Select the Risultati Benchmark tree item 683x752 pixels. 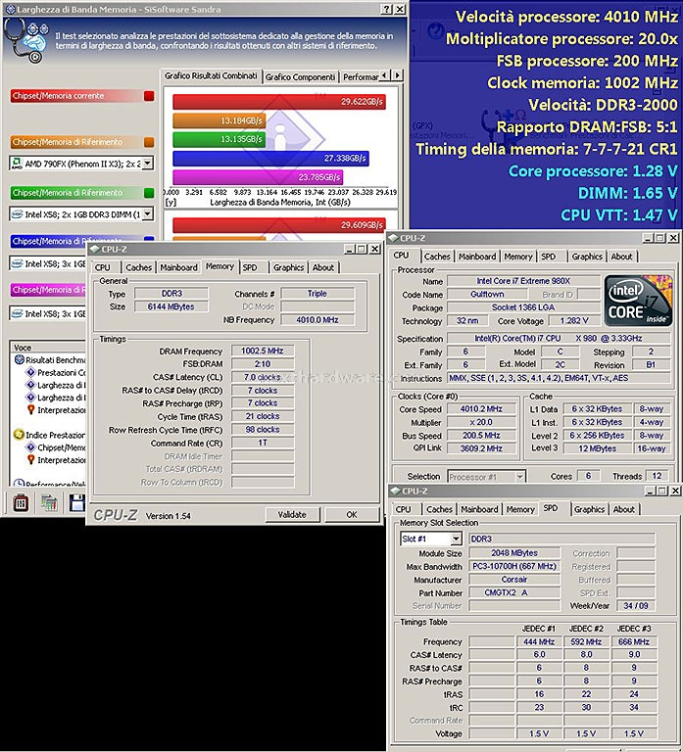coord(56,359)
